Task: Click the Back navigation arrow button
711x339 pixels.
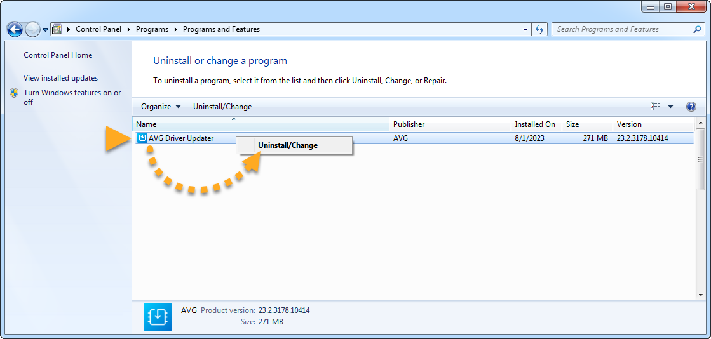Action: point(15,29)
